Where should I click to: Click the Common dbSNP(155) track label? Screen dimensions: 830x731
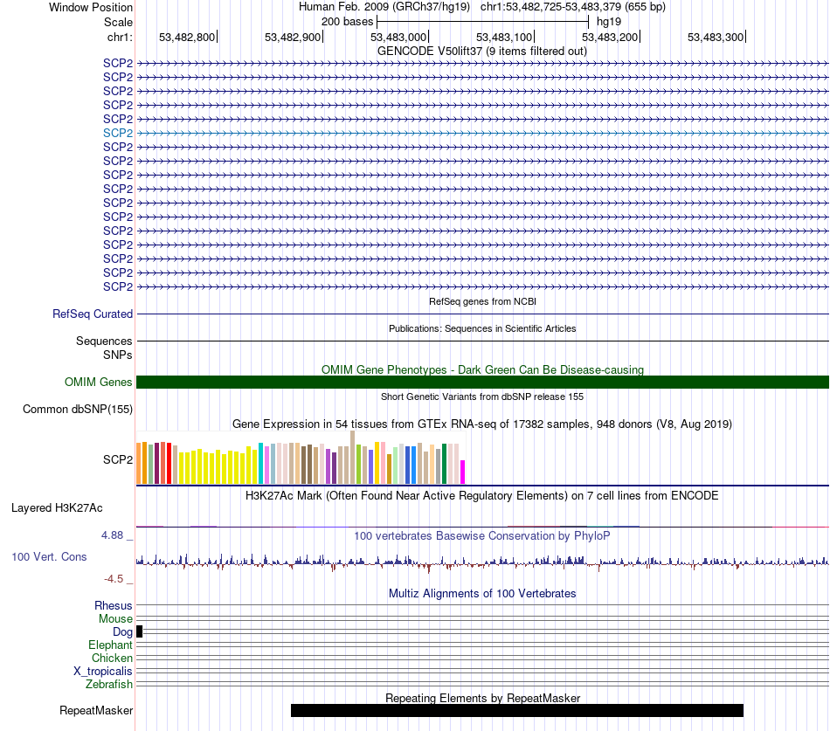78,410
